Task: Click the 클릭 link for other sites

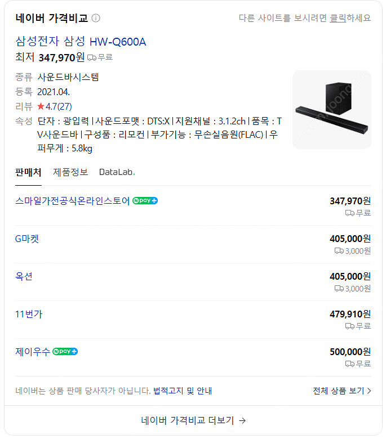Action: (338, 18)
